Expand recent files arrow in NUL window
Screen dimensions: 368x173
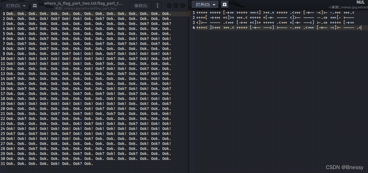(214, 5)
